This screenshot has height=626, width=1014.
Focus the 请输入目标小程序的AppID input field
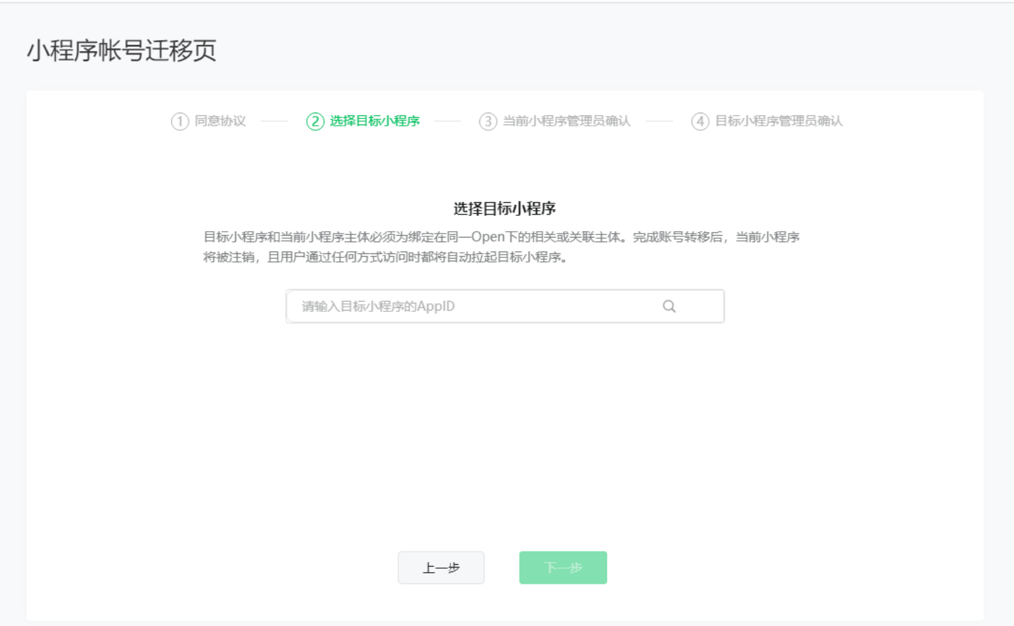505,306
